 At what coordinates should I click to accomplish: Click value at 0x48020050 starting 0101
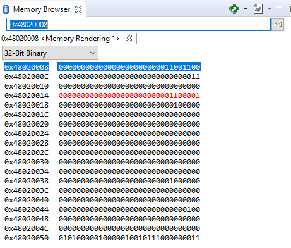point(129,238)
